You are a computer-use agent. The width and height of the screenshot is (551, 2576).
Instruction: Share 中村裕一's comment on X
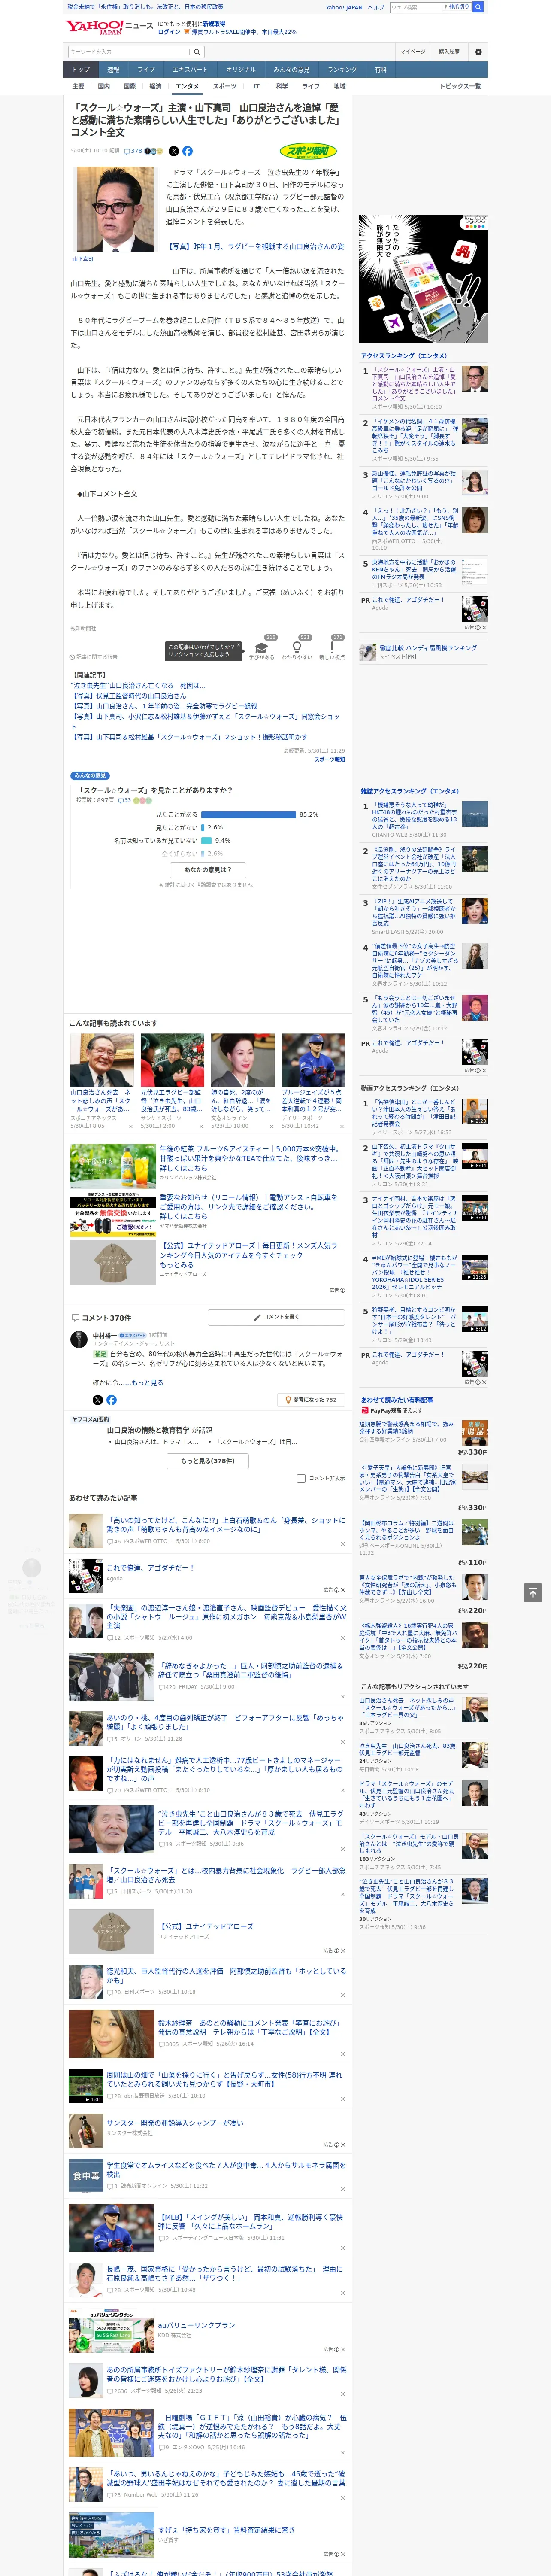[97, 1400]
